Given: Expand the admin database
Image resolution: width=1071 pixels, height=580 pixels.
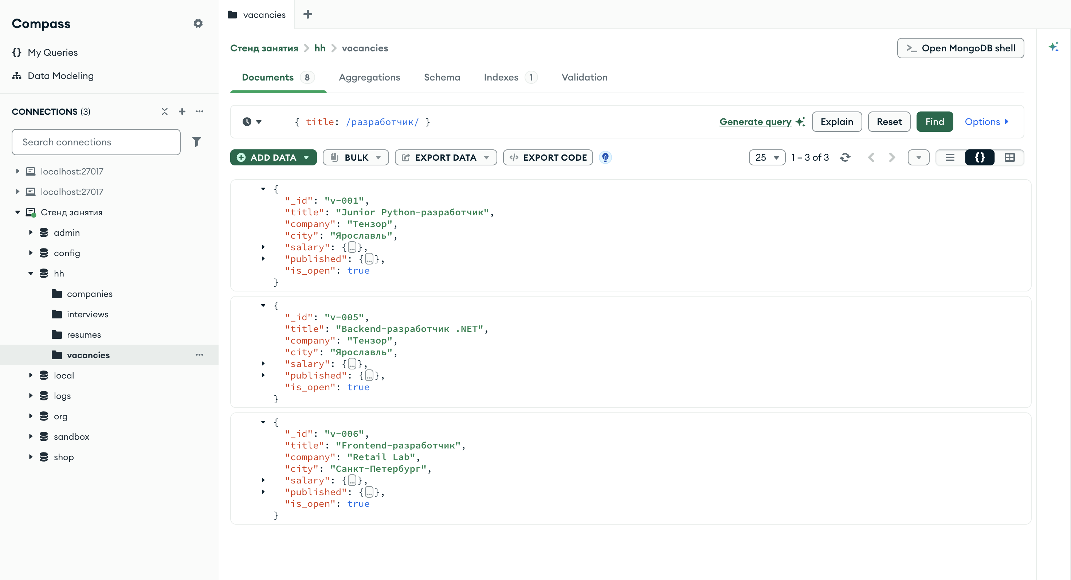Looking at the screenshot, I should [x=31, y=232].
